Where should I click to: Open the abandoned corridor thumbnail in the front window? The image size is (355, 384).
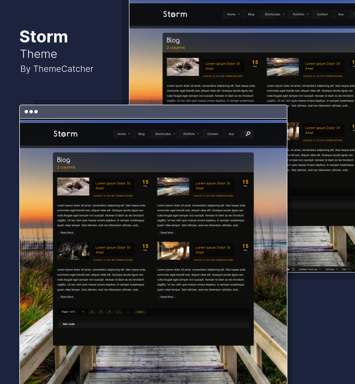173,250
